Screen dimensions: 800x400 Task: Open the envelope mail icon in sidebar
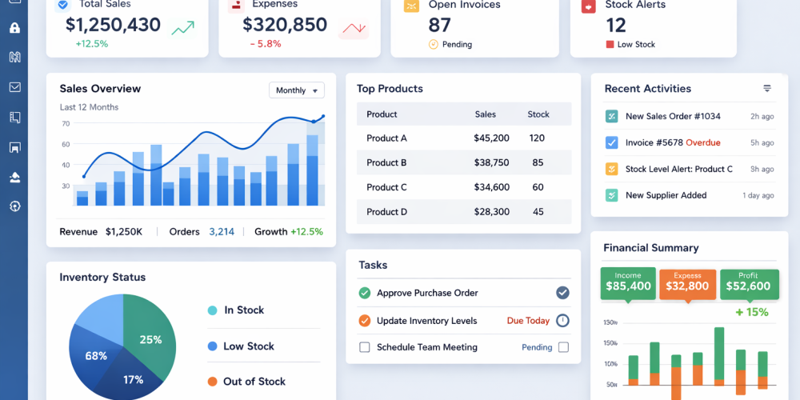click(14, 87)
